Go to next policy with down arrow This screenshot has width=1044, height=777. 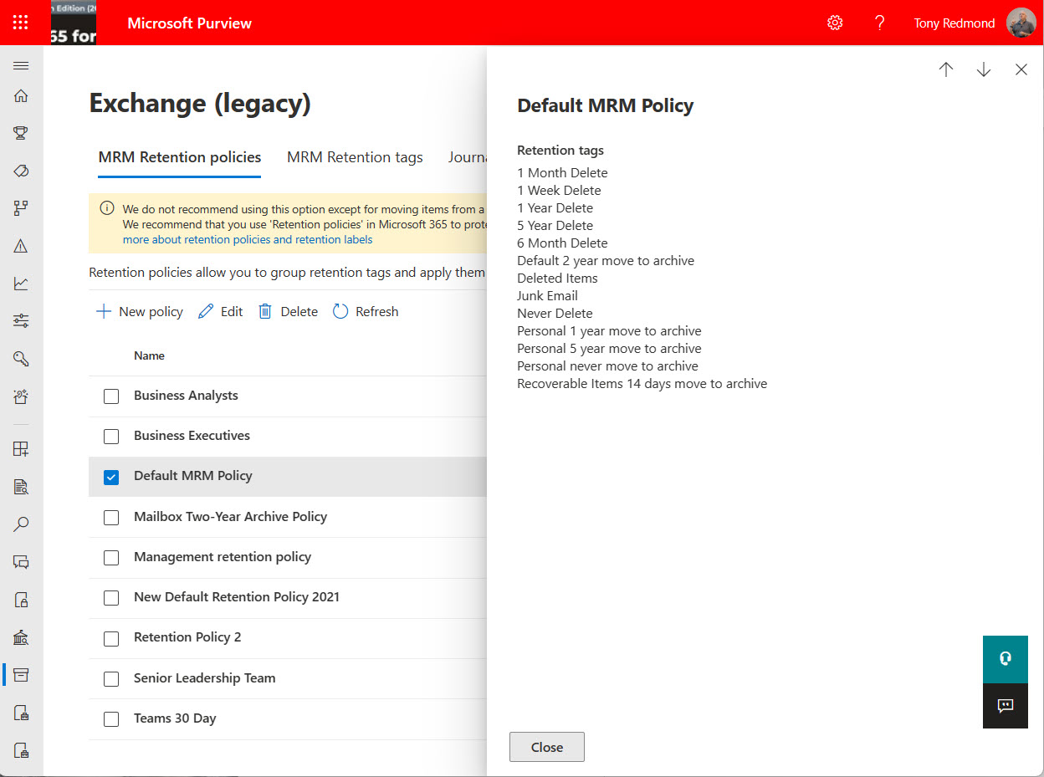pos(984,70)
